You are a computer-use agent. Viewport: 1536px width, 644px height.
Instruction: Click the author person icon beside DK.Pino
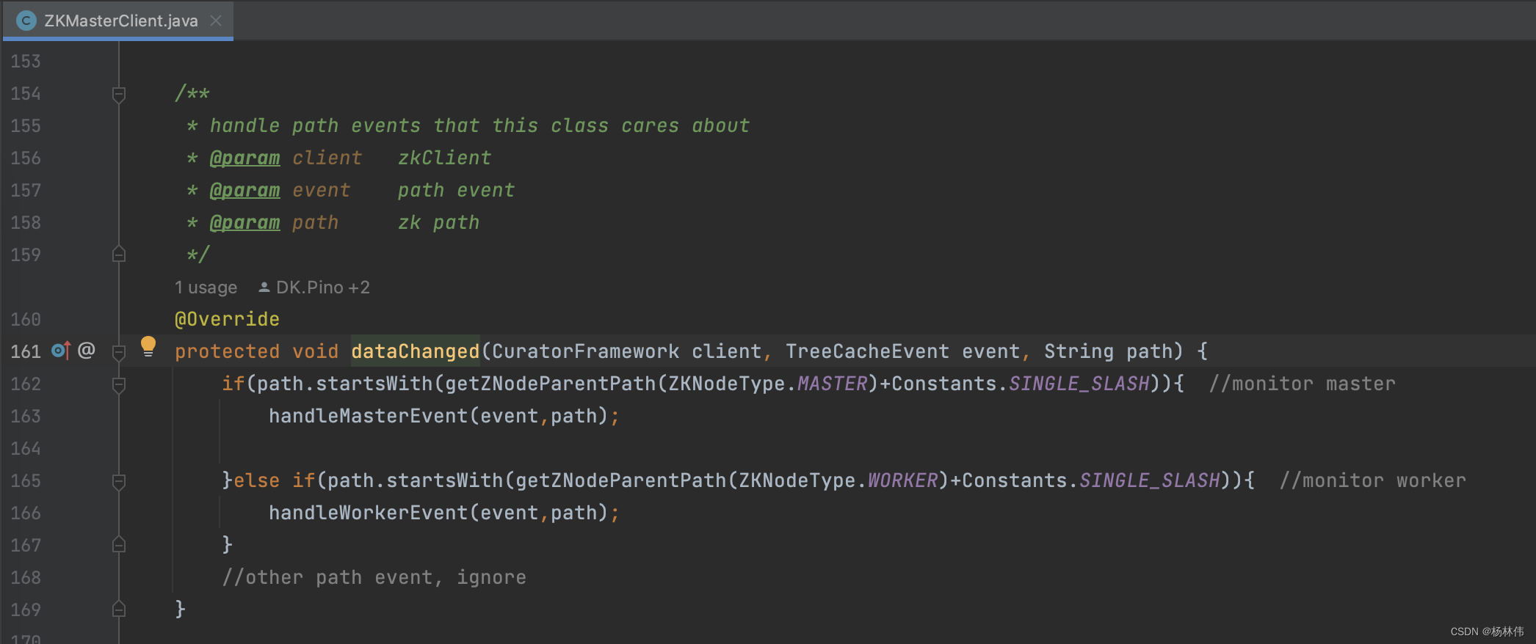(x=264, y=288)
